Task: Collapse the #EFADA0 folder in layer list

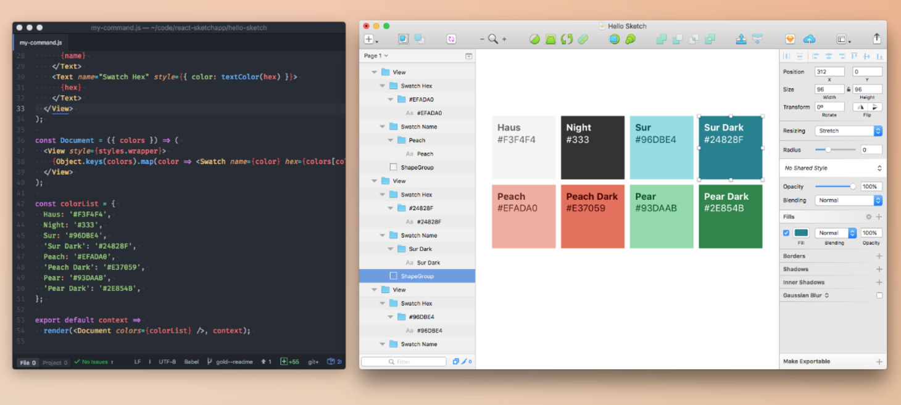Action: [x=391, y=99]
